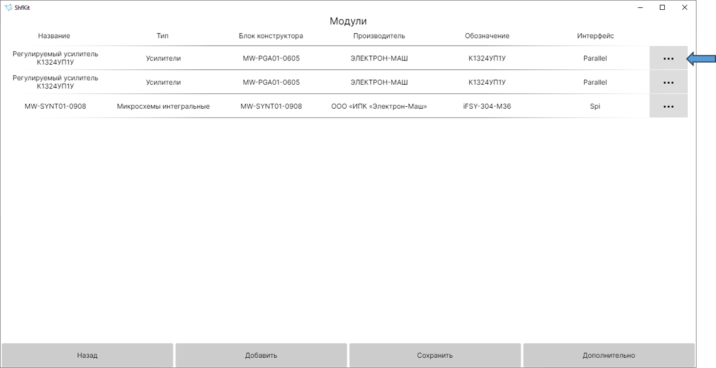Select the second row's Регулируемый усилитель К1324УП1У name

point(55,82)
